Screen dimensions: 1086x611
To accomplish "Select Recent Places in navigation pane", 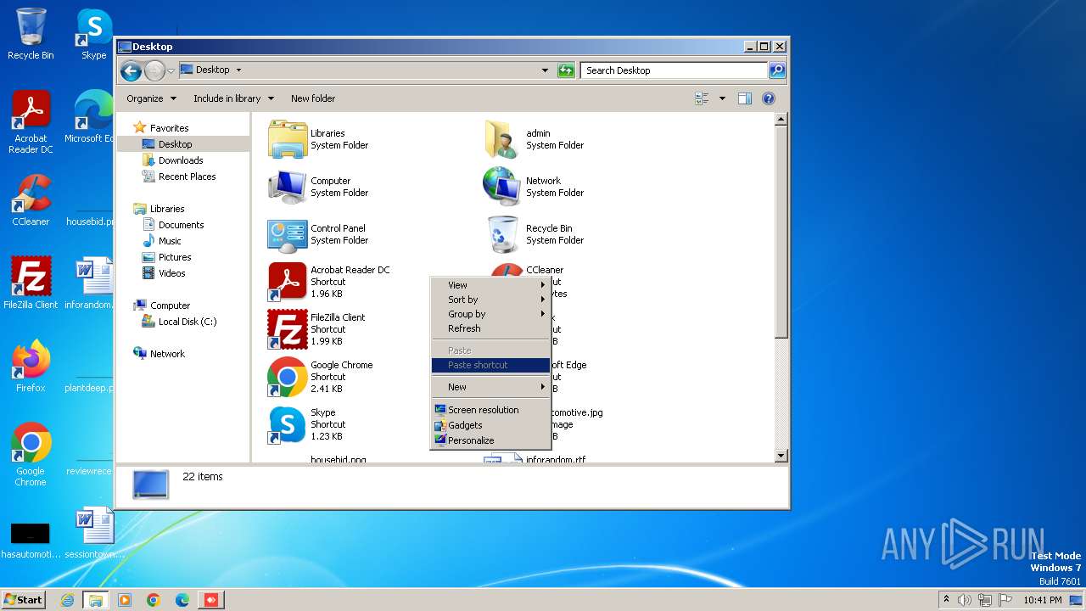I will [x=187, y=177].
